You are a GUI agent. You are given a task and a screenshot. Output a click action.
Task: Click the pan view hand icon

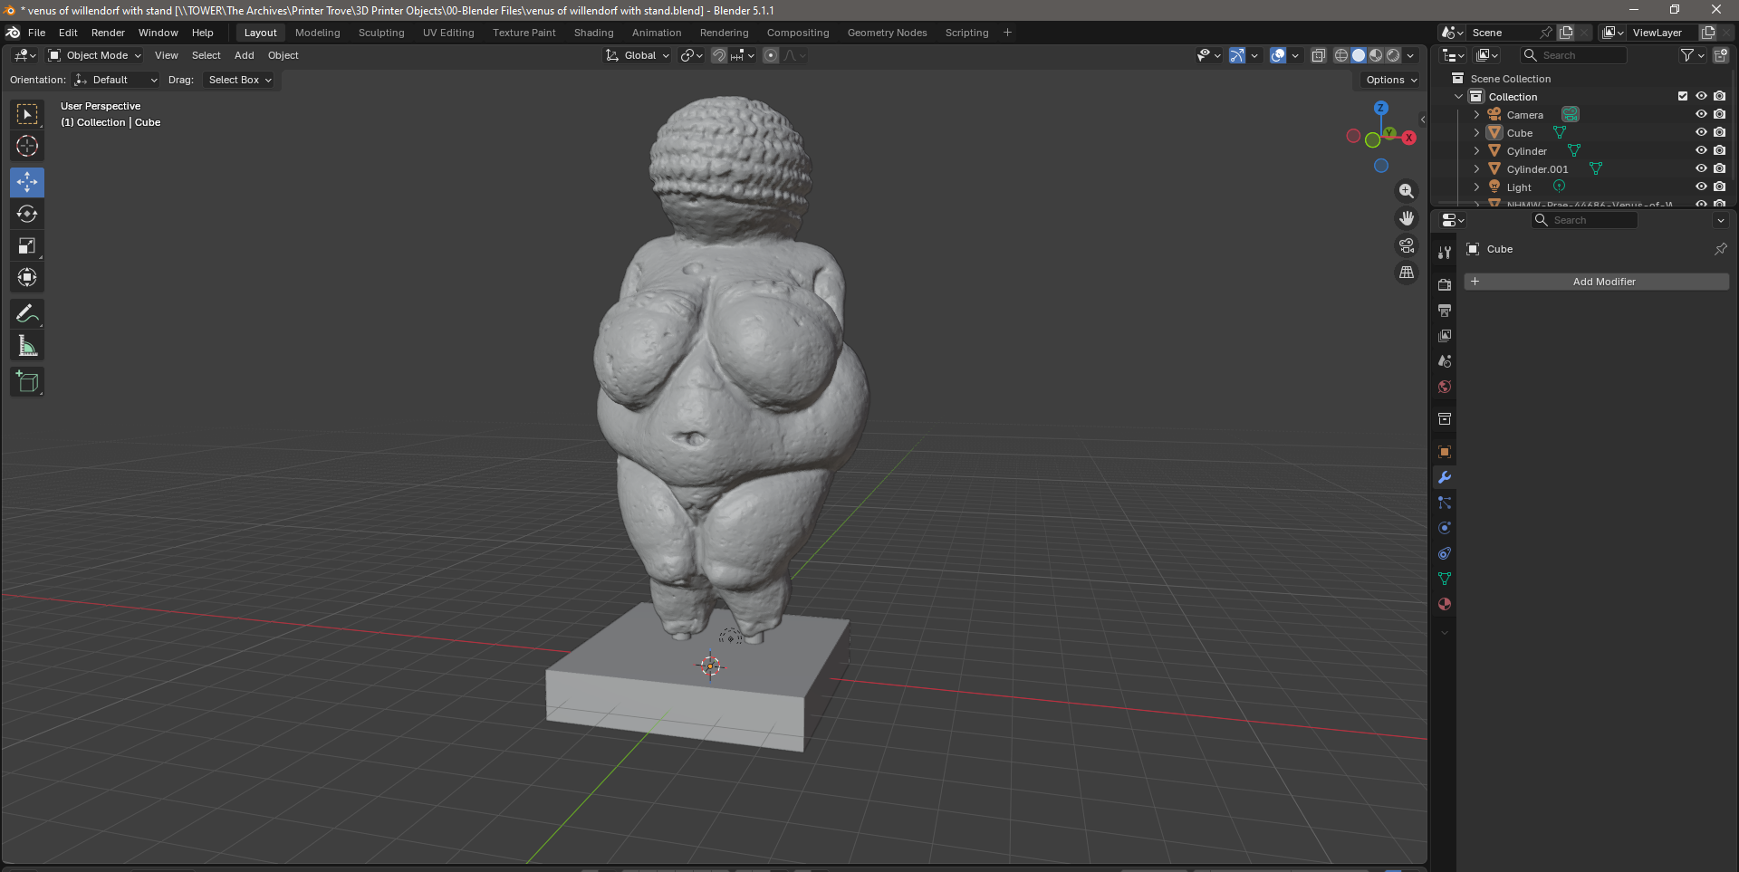pyautogui.click(x=1407, y=218)
